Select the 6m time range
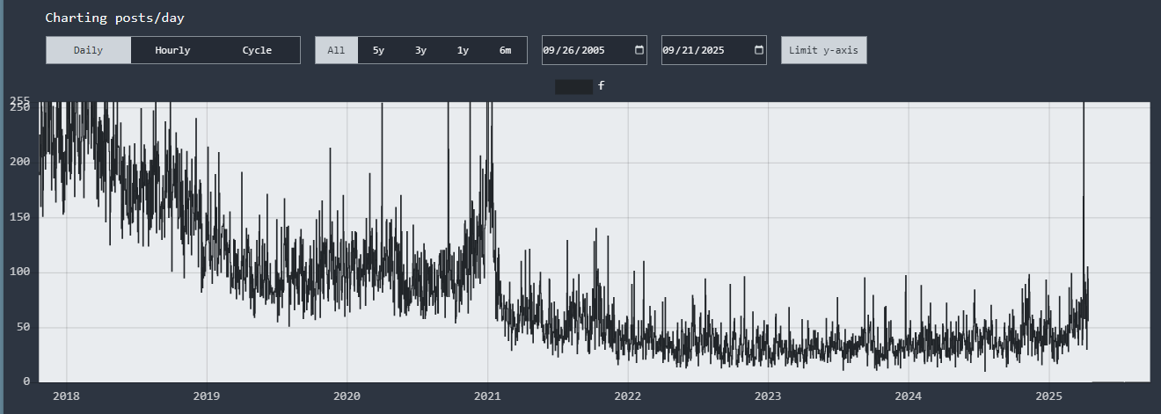 pos(505,50)
